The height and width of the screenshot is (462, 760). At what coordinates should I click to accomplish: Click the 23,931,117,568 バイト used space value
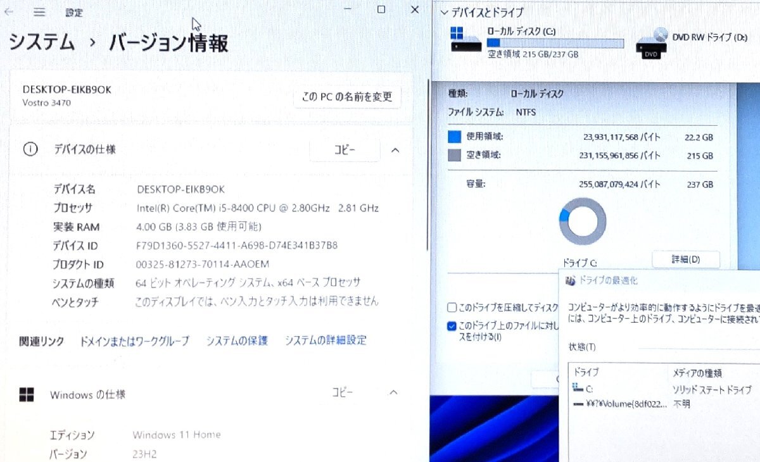tap(621, 137)
